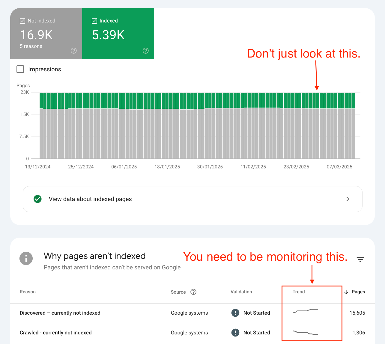Open View data about indexed pages

(192, 199)
